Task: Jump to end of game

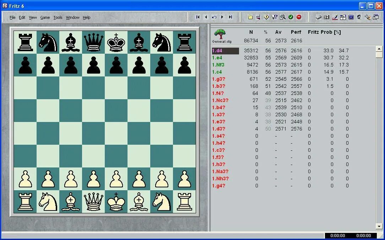Action: tap(230, 17)
